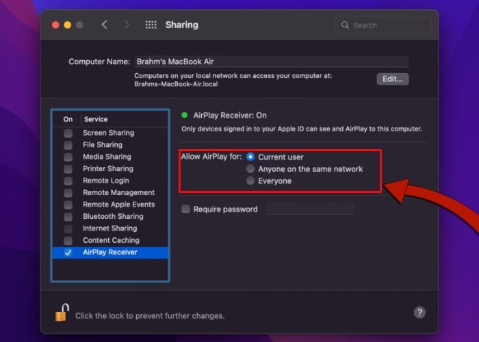The image size is (479, 342).
Task: Select the Screen Sharing service row
Action: coord(110,133)
